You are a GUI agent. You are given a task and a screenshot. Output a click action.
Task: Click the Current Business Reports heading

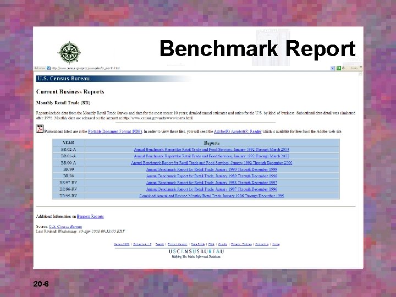click(70, 91)
